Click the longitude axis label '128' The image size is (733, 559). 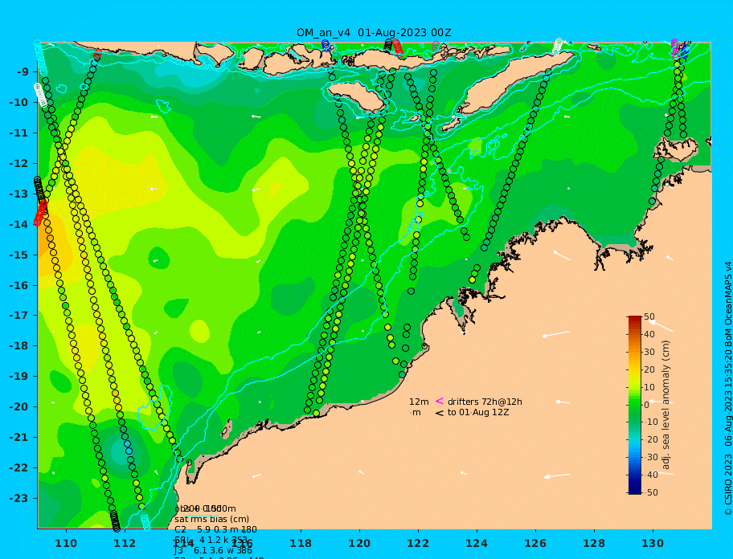coord(594,543)
